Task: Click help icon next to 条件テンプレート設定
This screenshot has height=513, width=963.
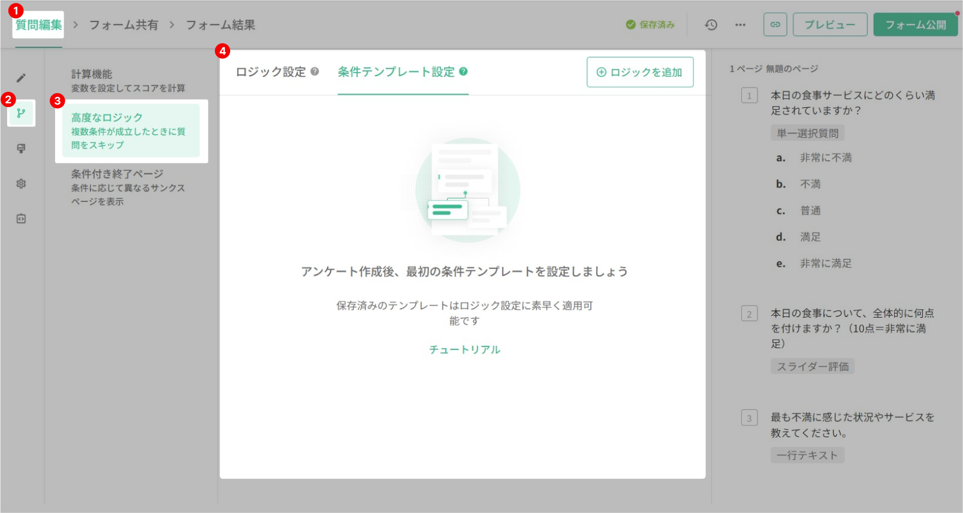Action: [463, 71]
